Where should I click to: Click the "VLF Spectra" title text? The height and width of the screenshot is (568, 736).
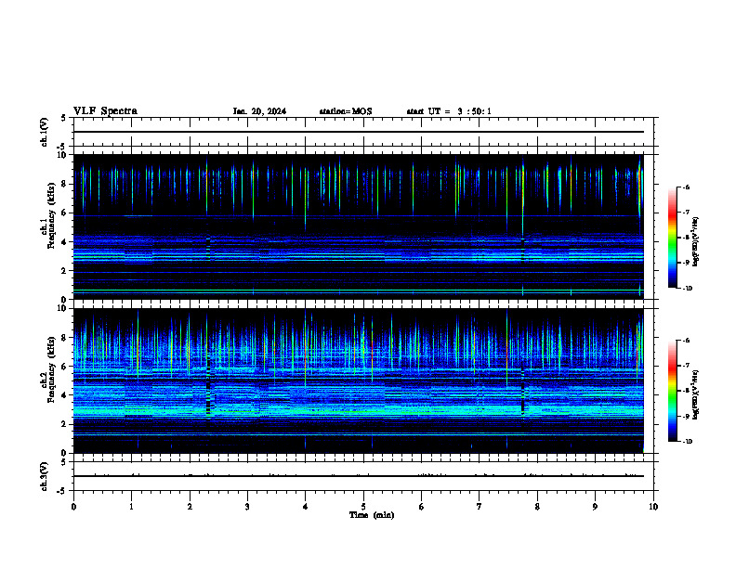tap(105, 111)
